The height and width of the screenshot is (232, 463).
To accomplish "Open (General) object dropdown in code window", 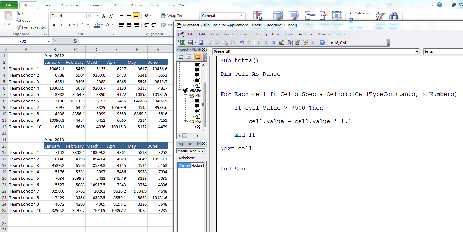I will (x=417, y=51).
